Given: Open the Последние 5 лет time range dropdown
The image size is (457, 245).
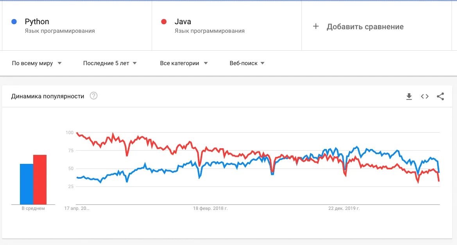Looking at the screenshot, I should pyautogui.click(x=110, y=63).
